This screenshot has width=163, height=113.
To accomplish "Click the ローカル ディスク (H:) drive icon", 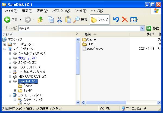I will coord(15,72).
